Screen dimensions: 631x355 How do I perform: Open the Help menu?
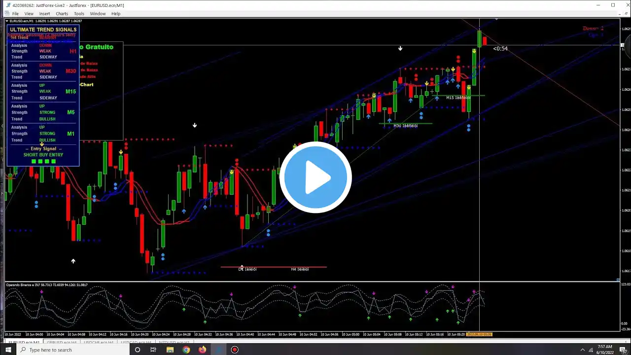[116, 14]
